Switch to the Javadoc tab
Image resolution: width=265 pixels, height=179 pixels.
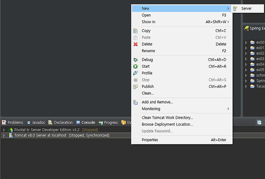coord(36,122)
